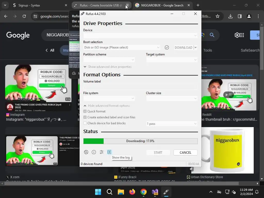The width and height of the screenshot is (264, 198).
Task: Open File Explorer from taskbar
Action: (121, 192)
